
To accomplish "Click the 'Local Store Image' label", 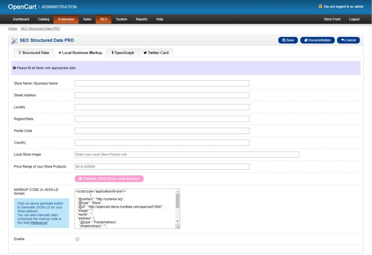I will pyautogui.click(x=27, y=154).
